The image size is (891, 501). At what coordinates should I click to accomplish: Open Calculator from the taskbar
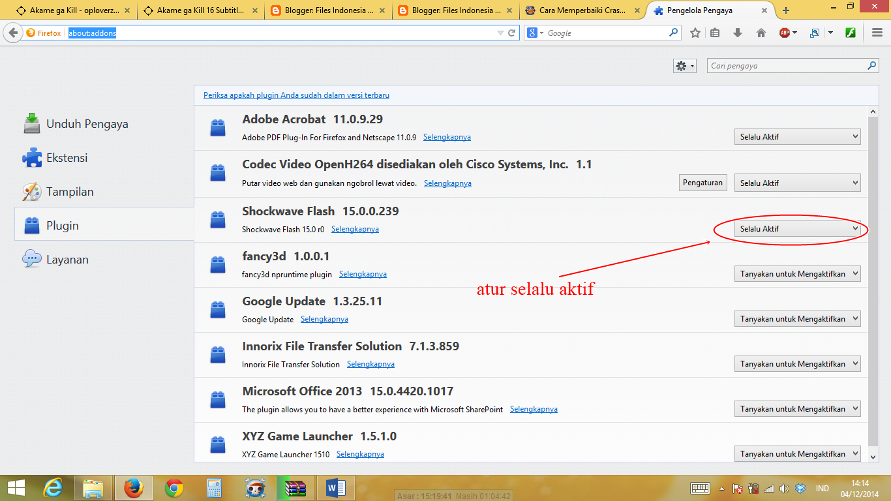tap(214, 488)
